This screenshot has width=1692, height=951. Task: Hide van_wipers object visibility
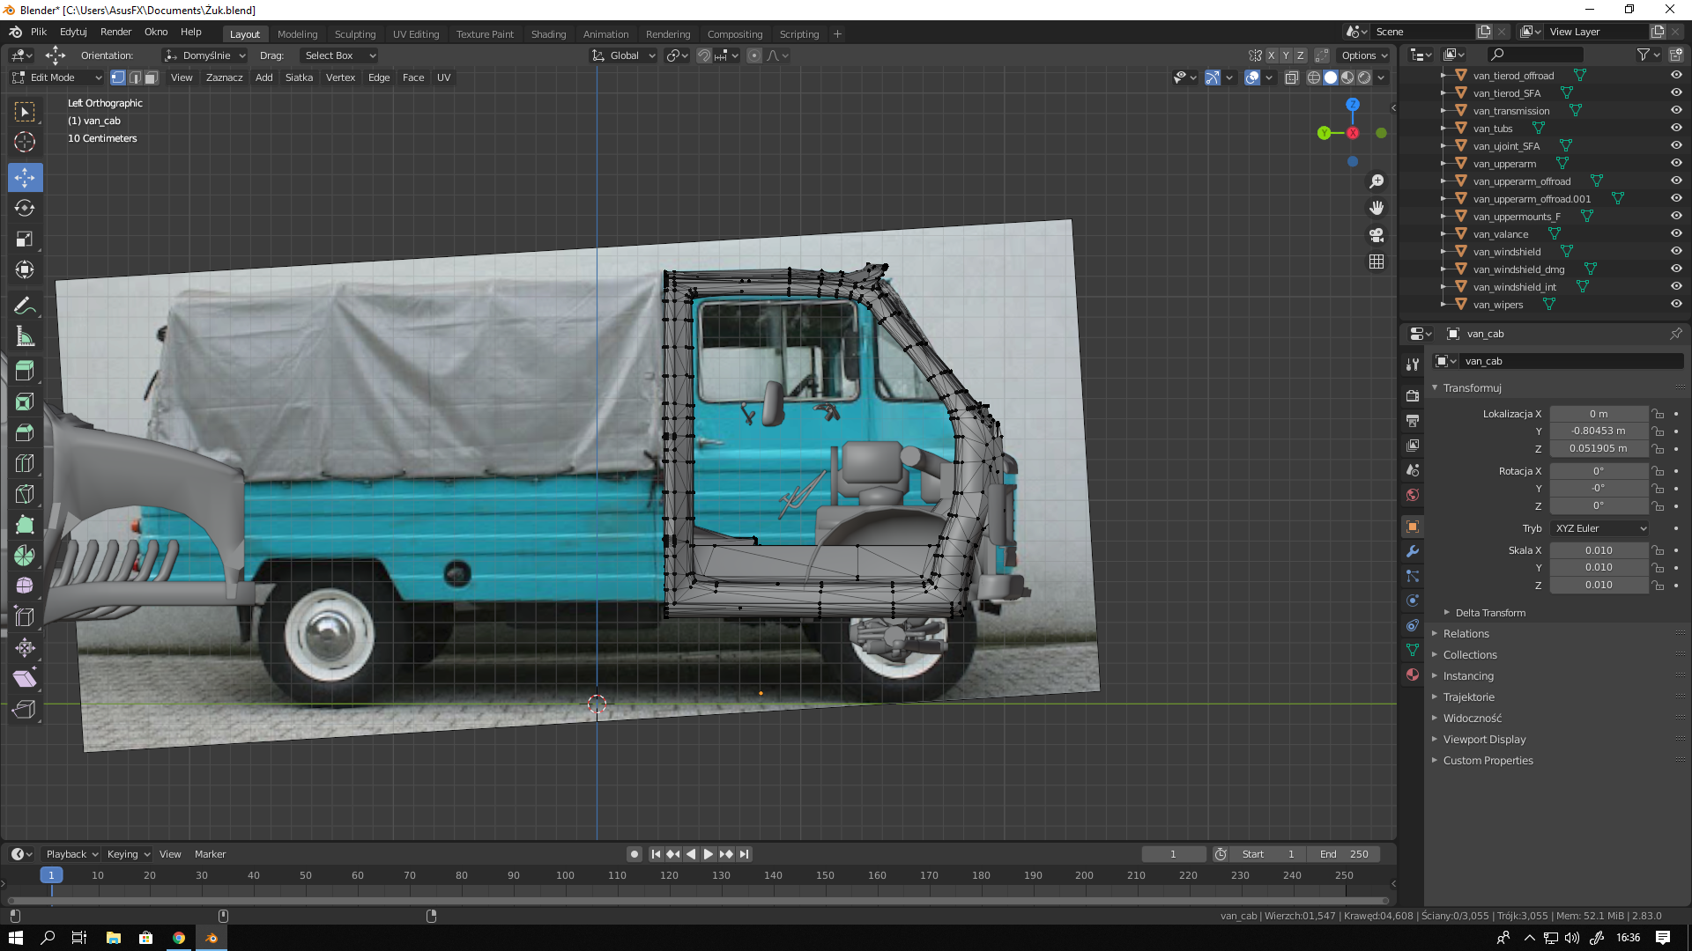pos(1676,305)
